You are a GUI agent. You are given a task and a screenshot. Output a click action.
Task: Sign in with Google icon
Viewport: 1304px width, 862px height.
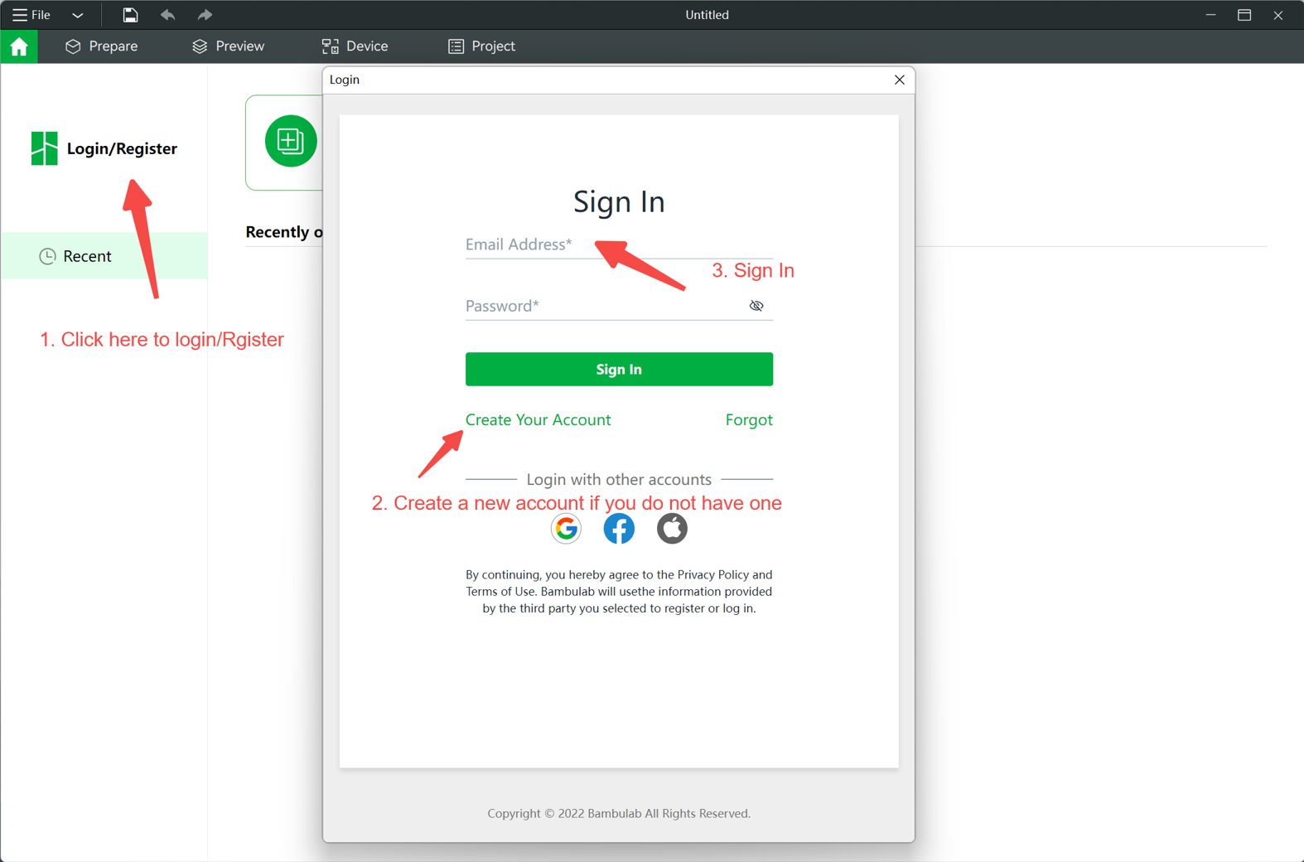point(566,528)
